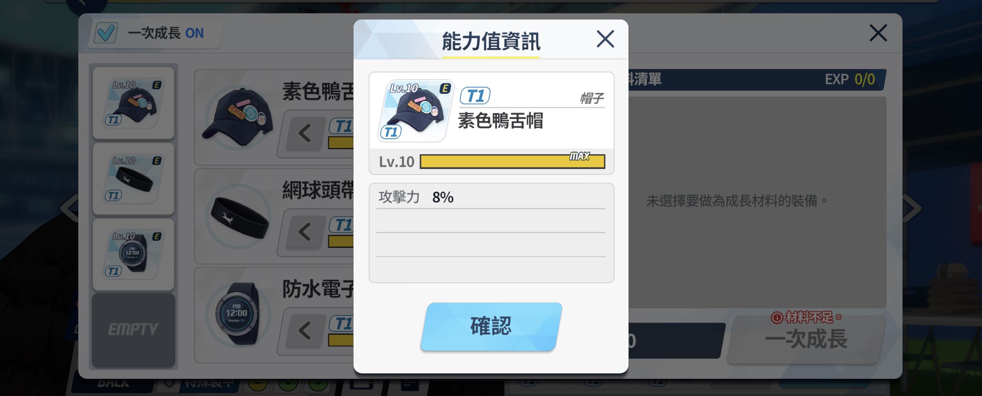This screenshot has height=396, width=982.
Task: Close the equipment growth panel
Action: [878, 33]
